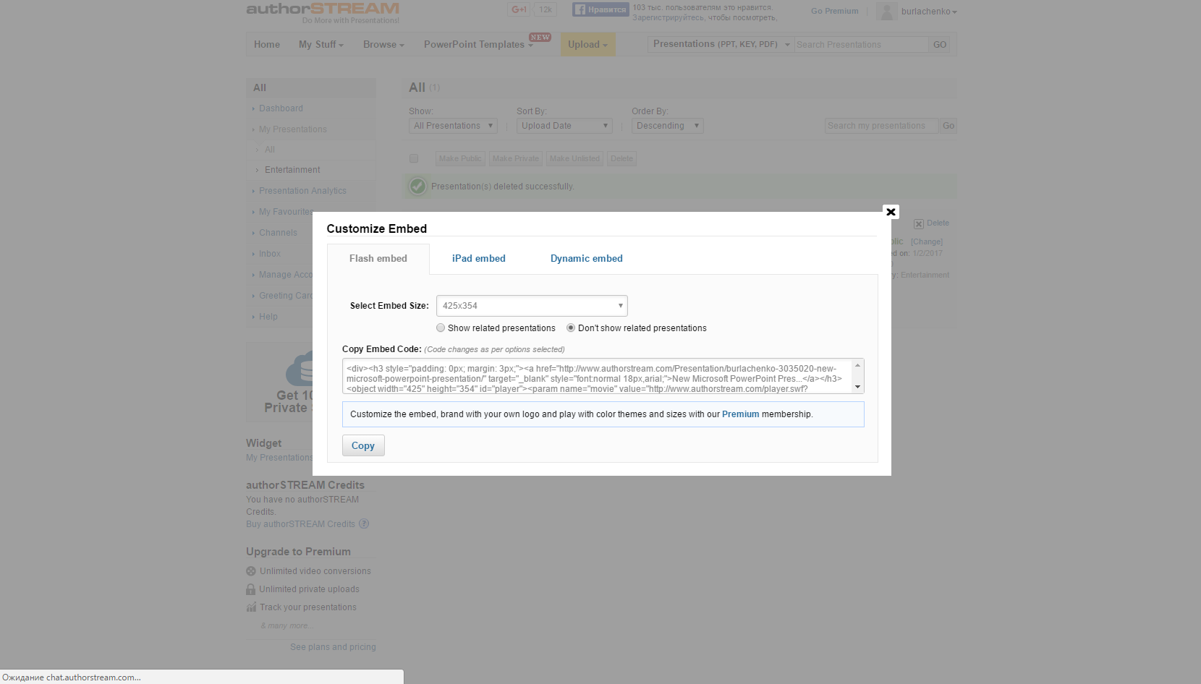Click the Google +1 icon
This screenshot has height=684, width=1201.
click(519, 9)
